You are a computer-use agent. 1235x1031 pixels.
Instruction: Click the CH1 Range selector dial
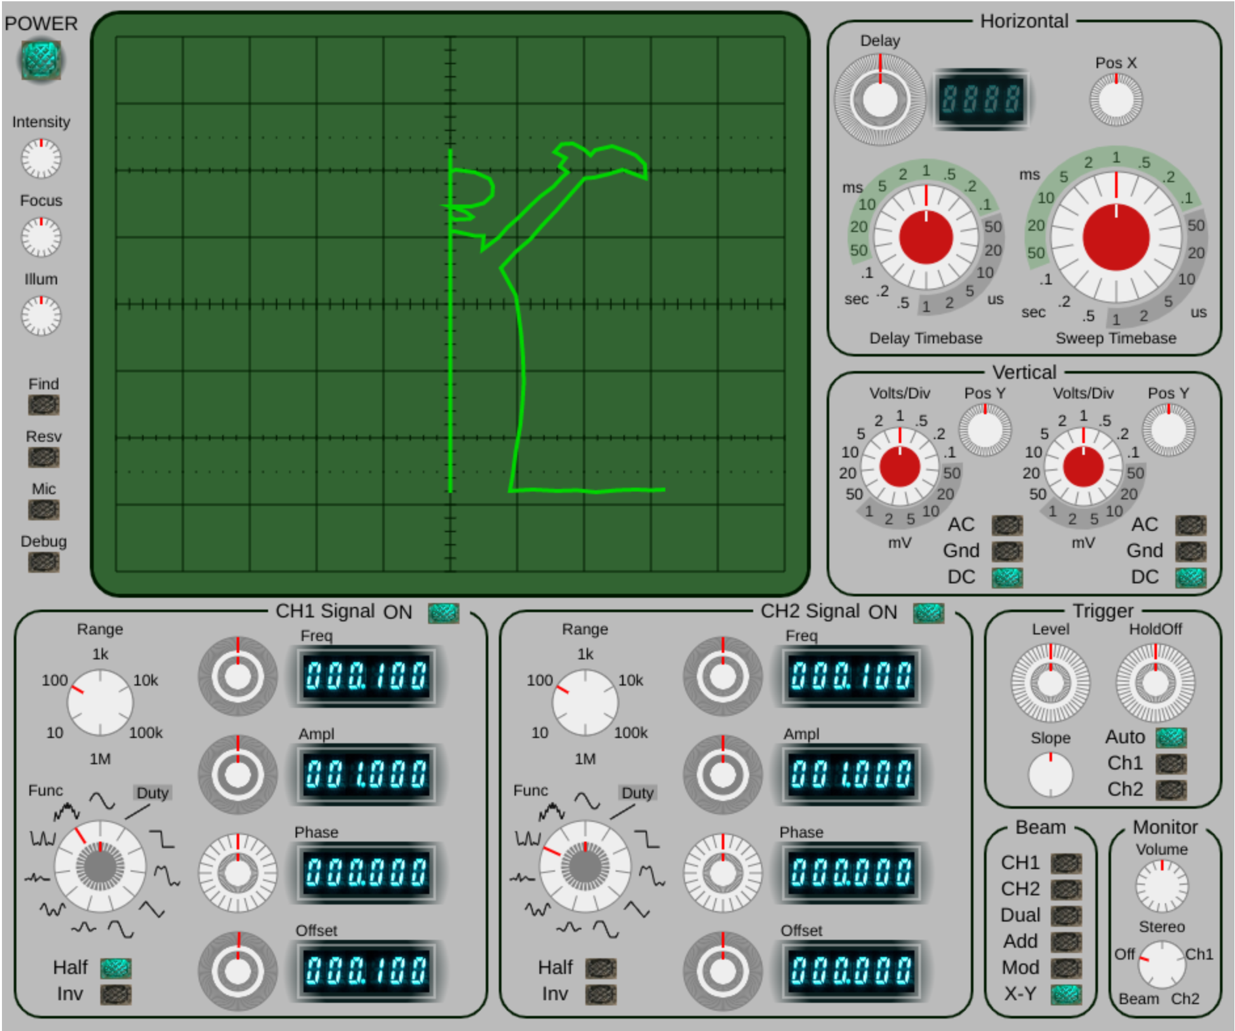pos(100,703)
